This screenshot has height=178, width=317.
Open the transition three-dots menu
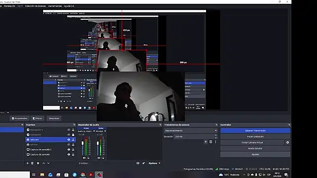pos(215,142)
